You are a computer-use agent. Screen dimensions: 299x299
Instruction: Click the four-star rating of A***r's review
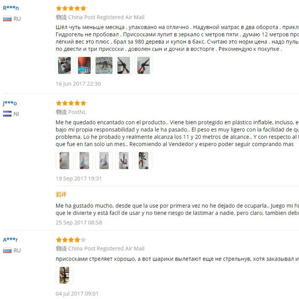coord(71,240)
